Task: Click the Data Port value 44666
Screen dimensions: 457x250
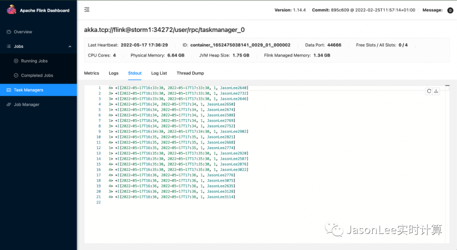Action: point(334,45)
